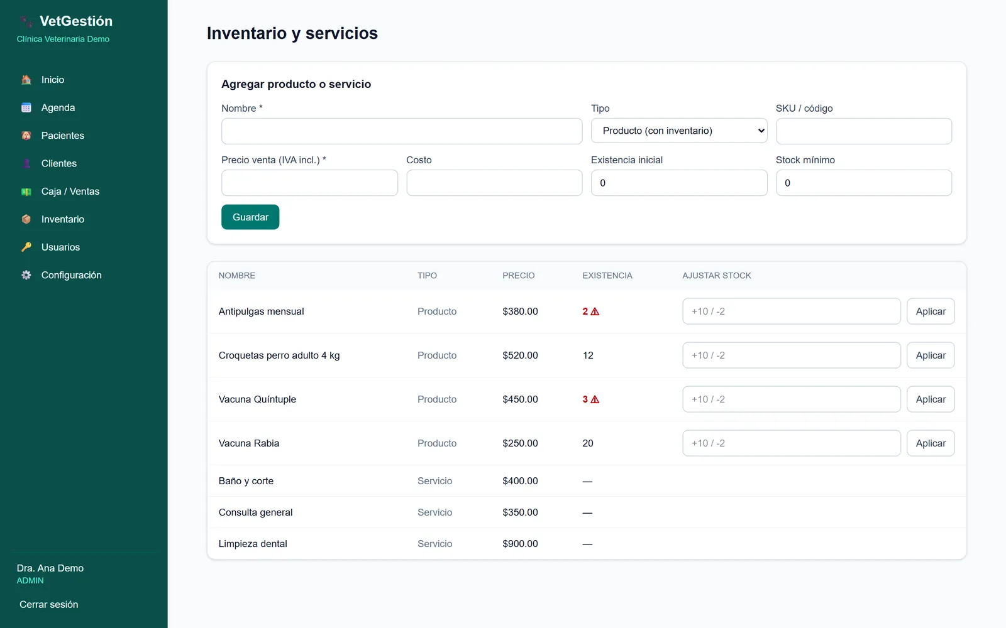Click the key icon next to Usuarios

click(x=26, y=247)
